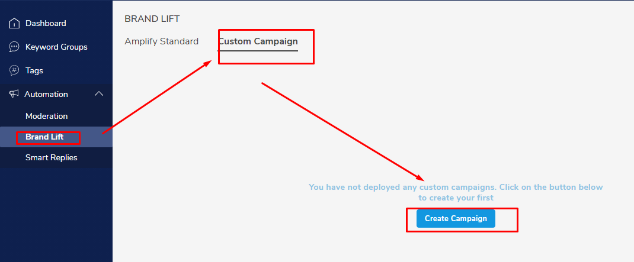Click empty sidebar area below Smart Replies
The height and width of the screenshot is (262, 634).
[56, 214]
